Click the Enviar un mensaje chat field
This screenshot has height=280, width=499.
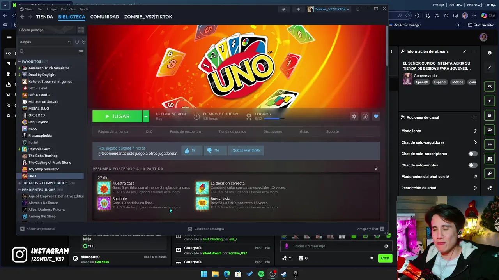pyautogui.click(x=336, y=246)
